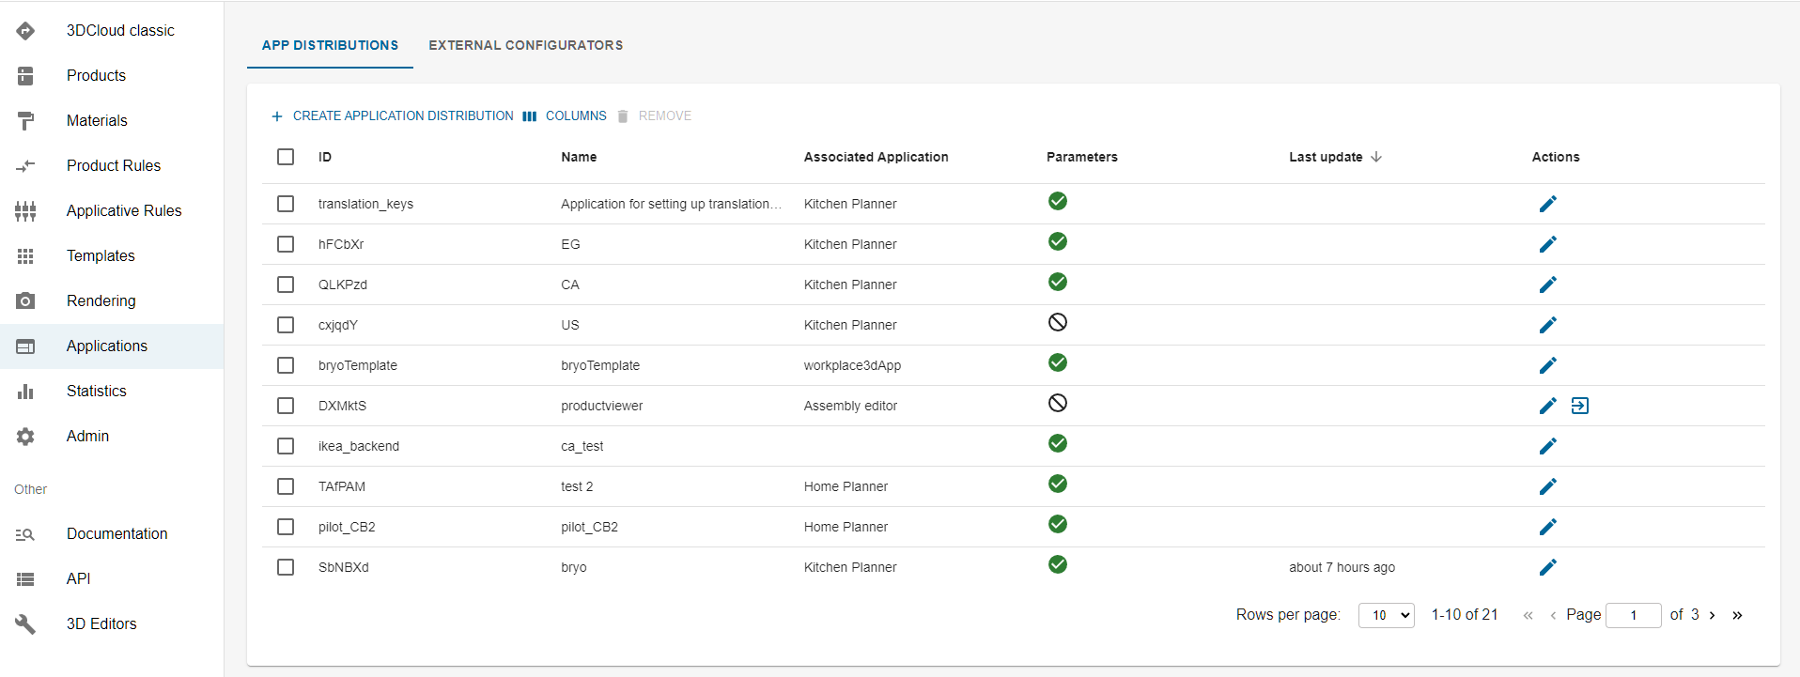This screenshot has height=677, width=1800.
Task: Edit the translation_keys distribution with pencil
Action: (x=1548, y=204)
